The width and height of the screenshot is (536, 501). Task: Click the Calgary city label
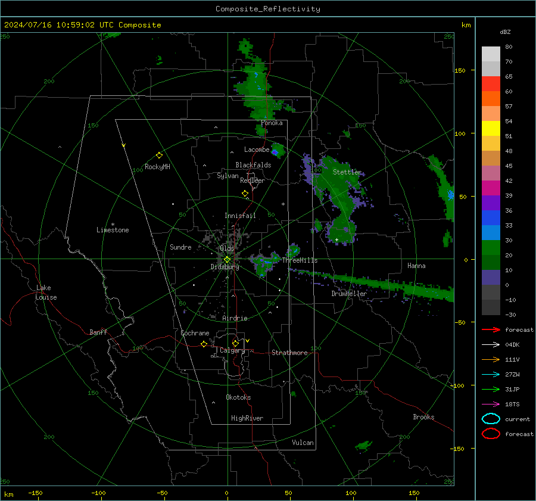click(232, 350)
